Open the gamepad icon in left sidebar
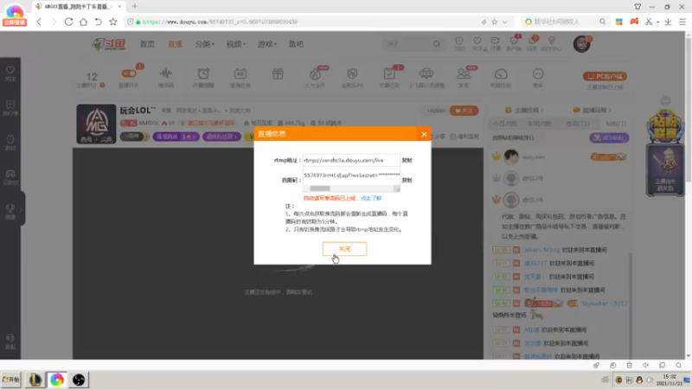Image resolution: width=692 pixels, height=389 pixels. pyautogui.click(x=10, y=176)
